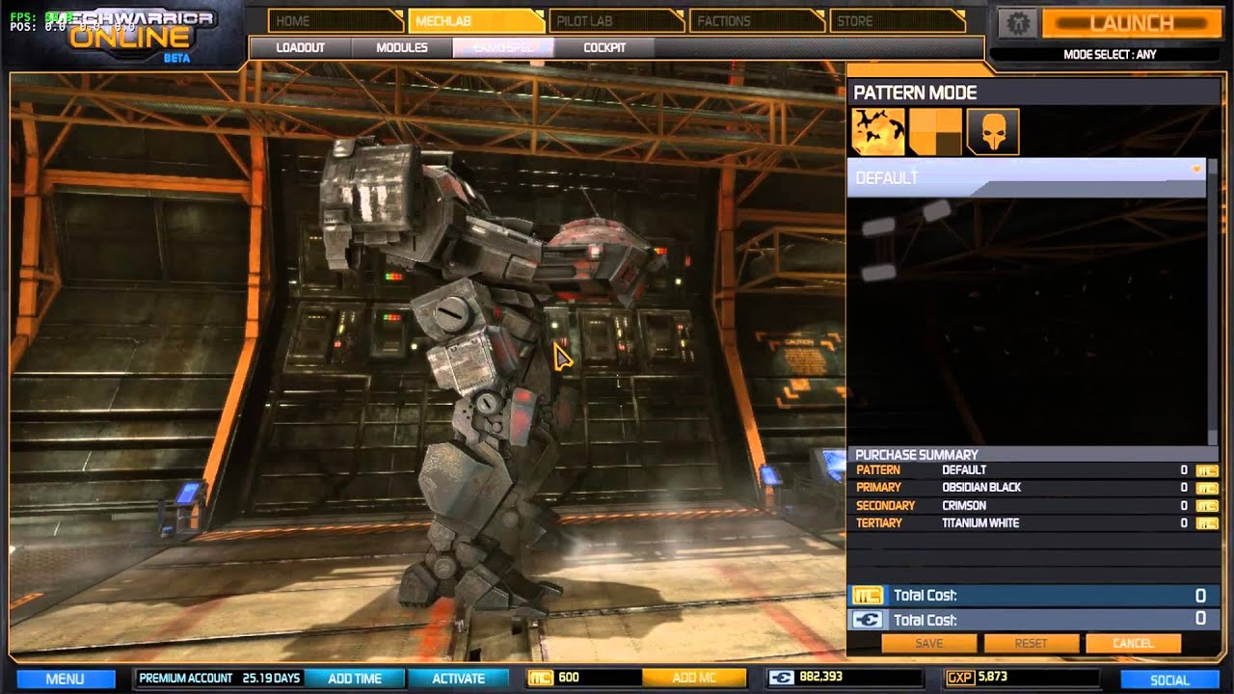Open the HOME tab
The width and height of the screenshot is (1234, 694).
(x=335, y=21)
